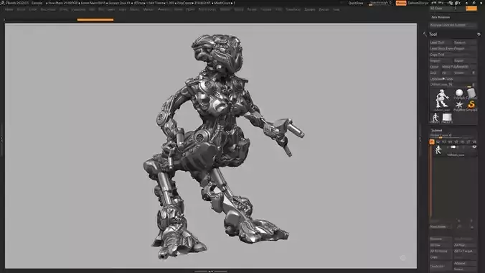Select the SimpleBrush tool icon

pos(471,105)
